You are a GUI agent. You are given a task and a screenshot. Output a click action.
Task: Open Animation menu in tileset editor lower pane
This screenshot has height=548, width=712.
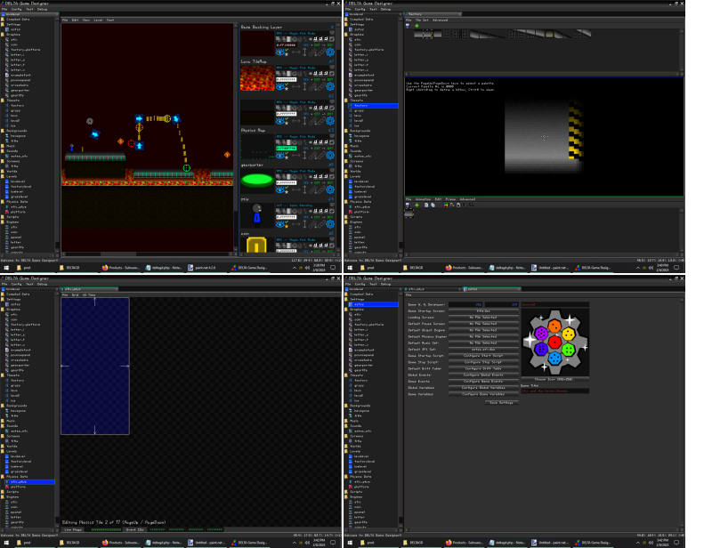424,199
